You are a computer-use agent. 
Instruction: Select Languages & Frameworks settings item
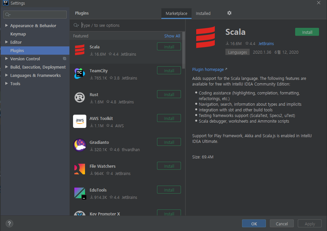[x=36, y=75]
